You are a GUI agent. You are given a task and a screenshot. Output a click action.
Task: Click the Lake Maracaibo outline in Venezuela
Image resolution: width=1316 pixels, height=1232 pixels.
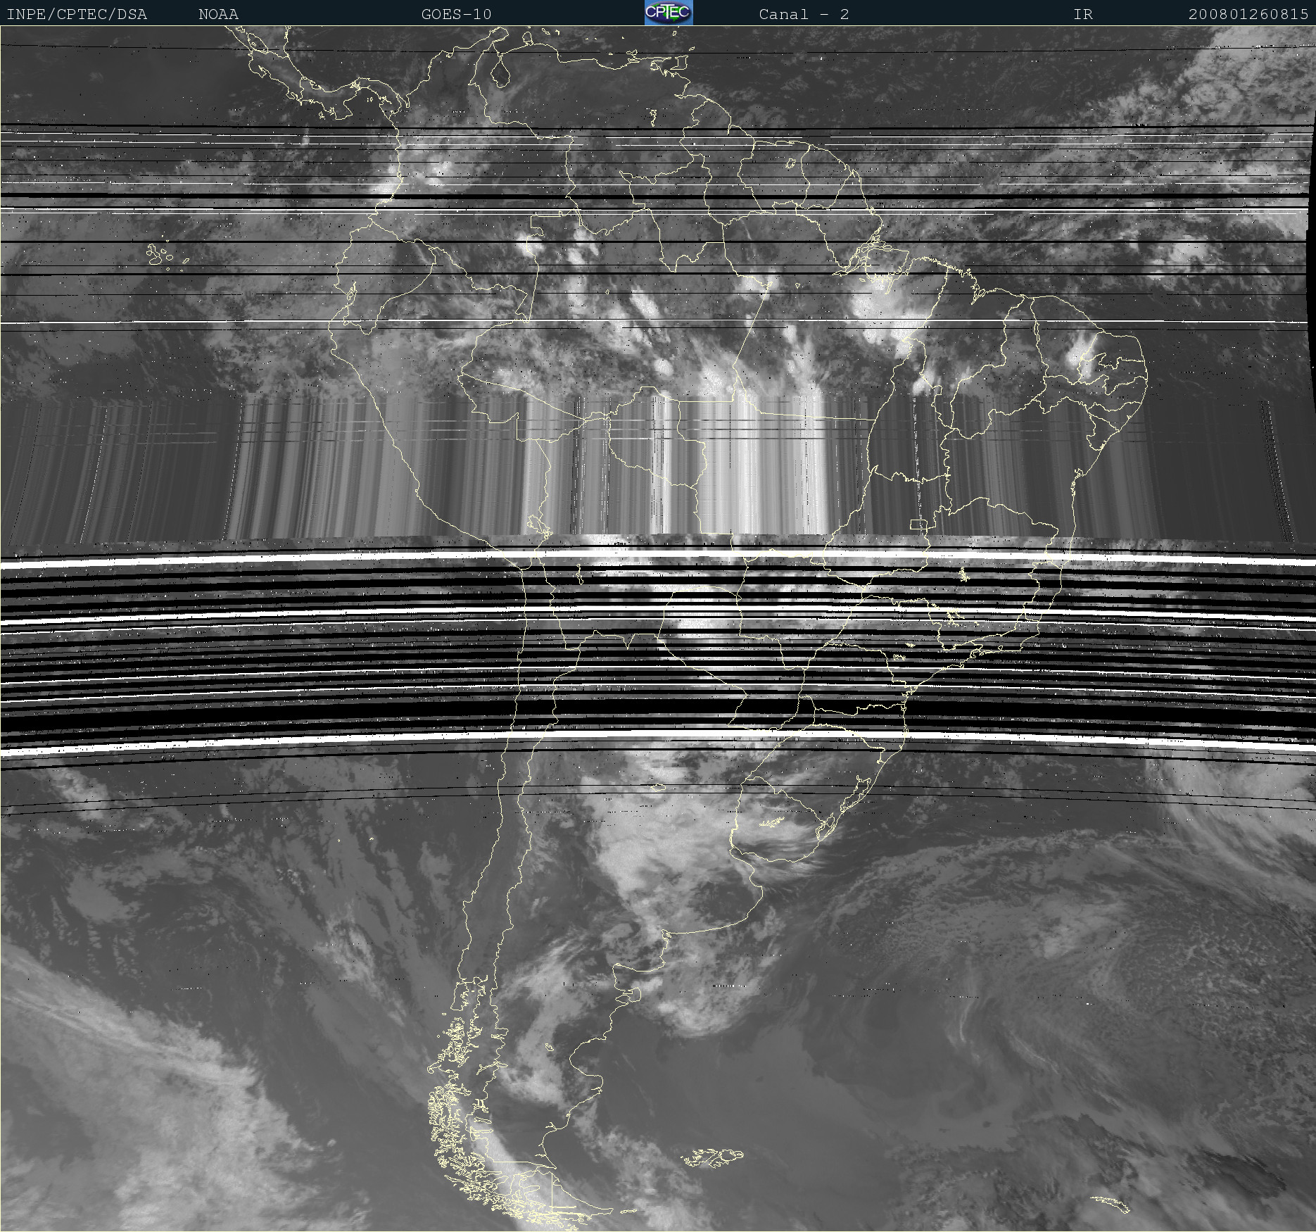(500, 70)
